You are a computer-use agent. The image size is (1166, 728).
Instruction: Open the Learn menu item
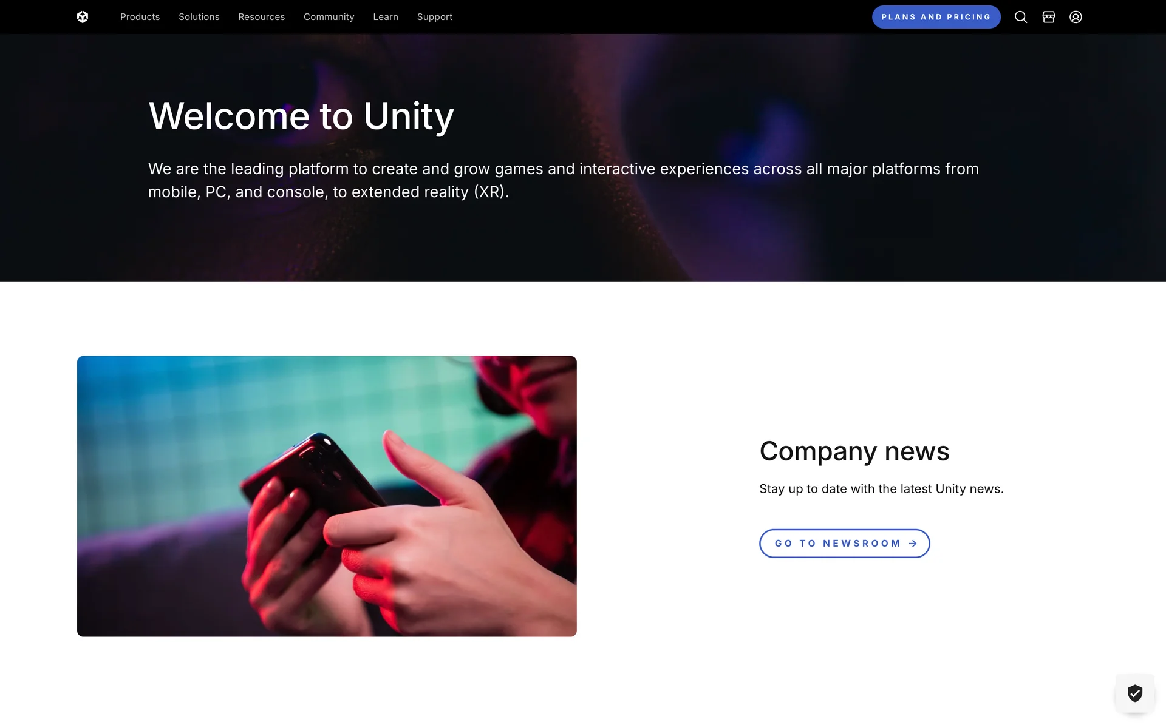click(x=386, y=17)
